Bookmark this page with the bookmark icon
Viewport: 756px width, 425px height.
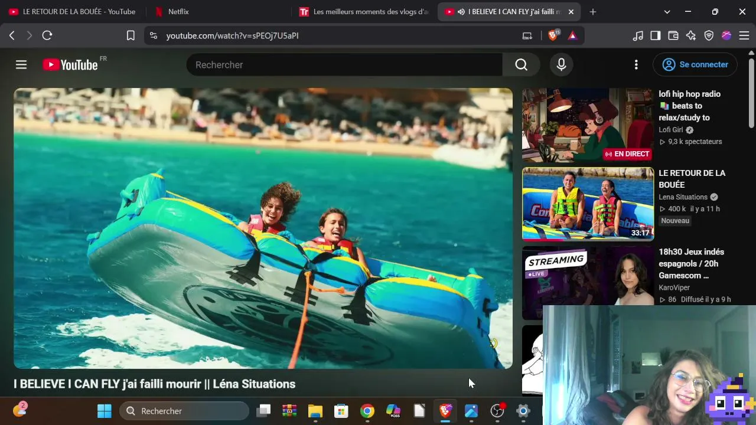pos(131,35)
